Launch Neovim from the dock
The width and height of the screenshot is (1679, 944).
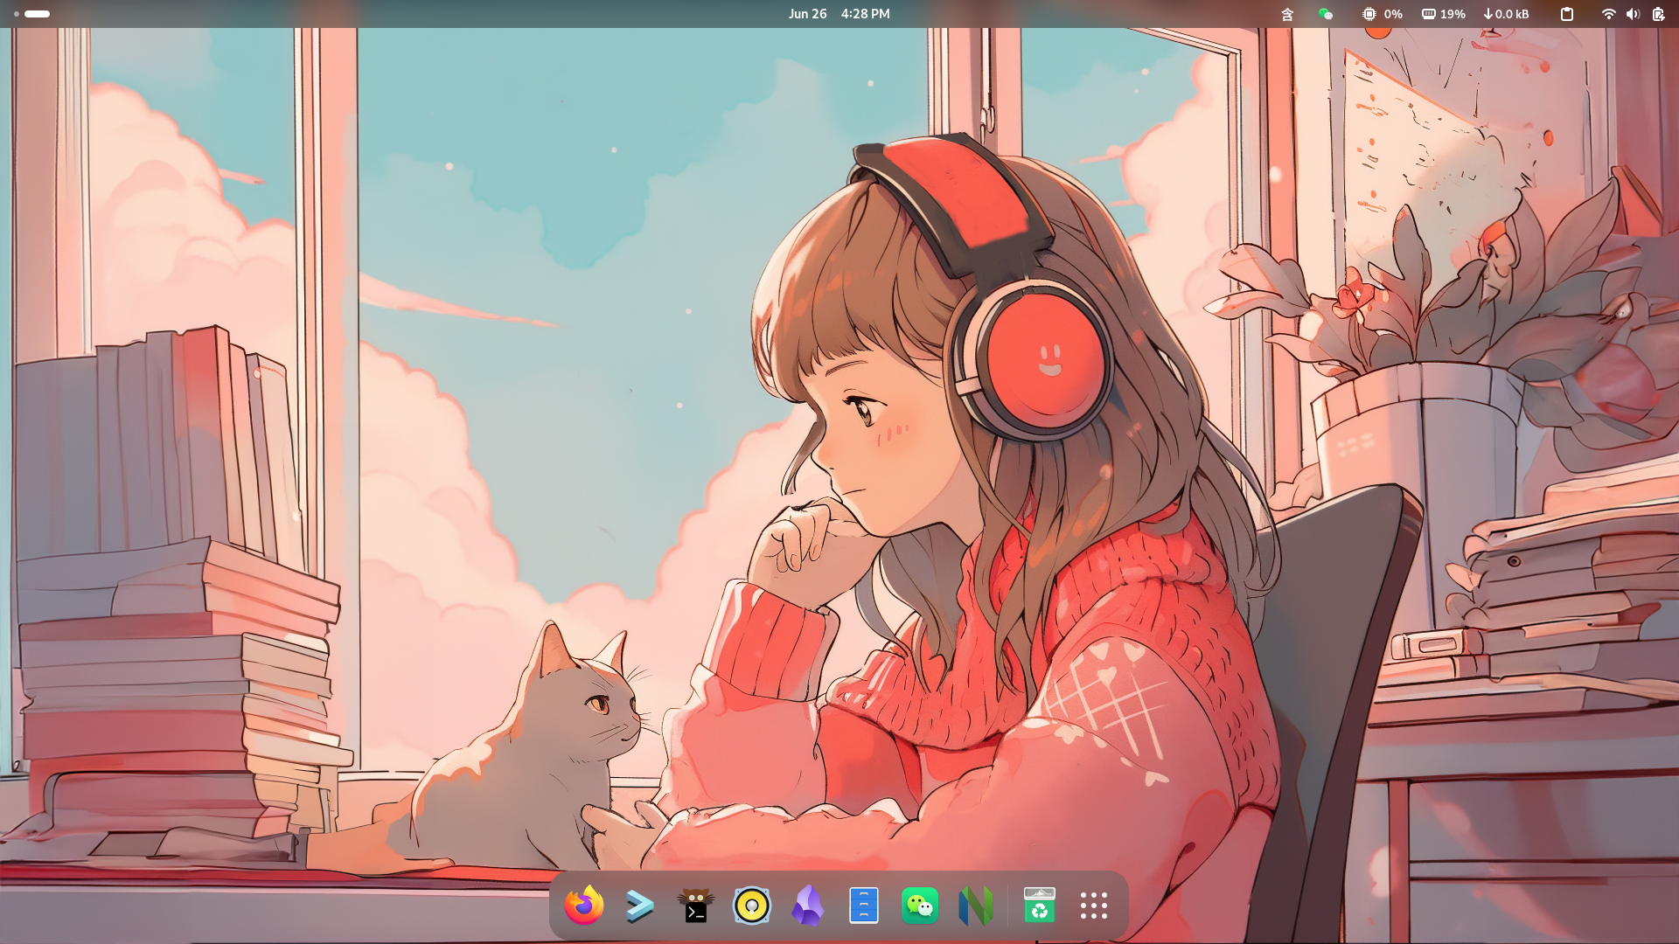click(x=976, y=906)
